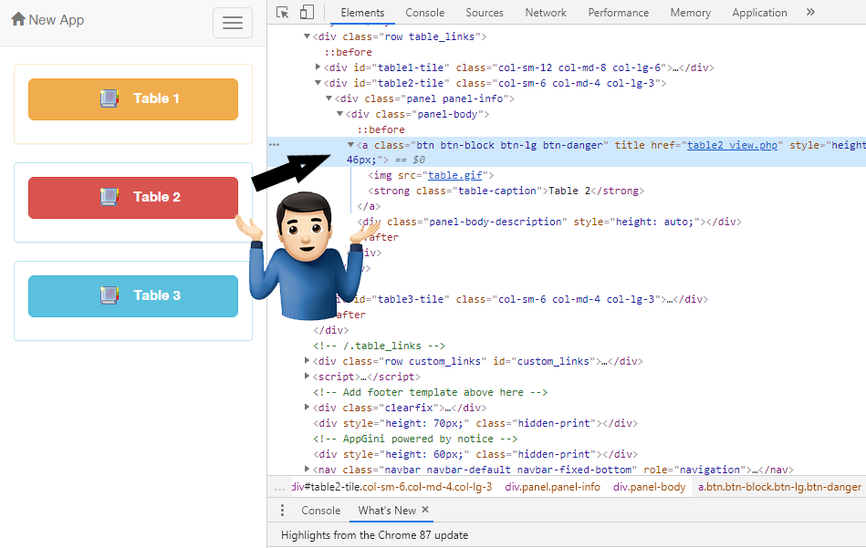Open the drawer three-dot menu

[282, 511]
